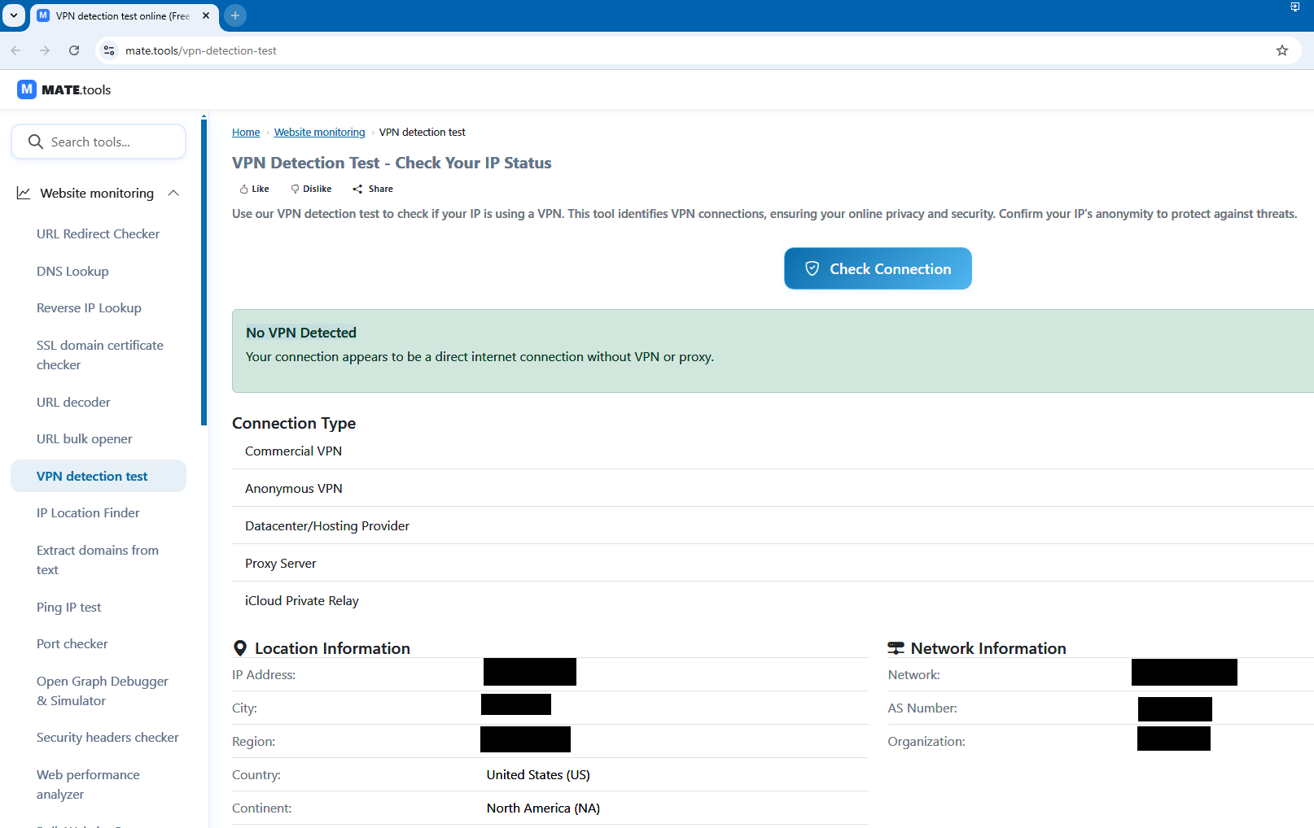1314x828 pixels.
Task: Click the sidebar vertical scrollbar
Action: pyautogui.click(x=204, y=268)
